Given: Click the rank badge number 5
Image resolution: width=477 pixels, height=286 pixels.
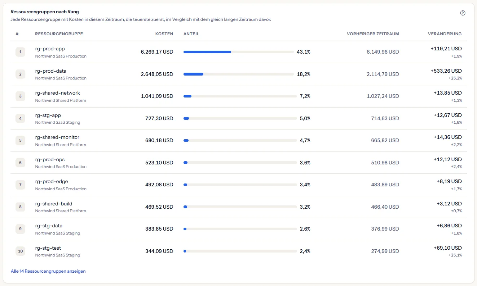Looking at the screenshot, I should (20, 141).
